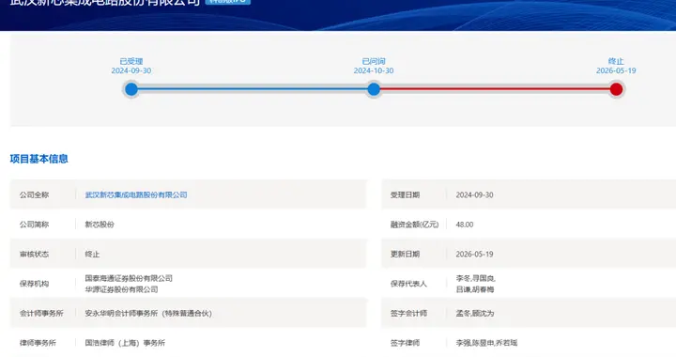676x357 pixels.
Task: Select the 终止 value in the 审核状态 row
Action: pyautogui.click(x=92, y=255)
